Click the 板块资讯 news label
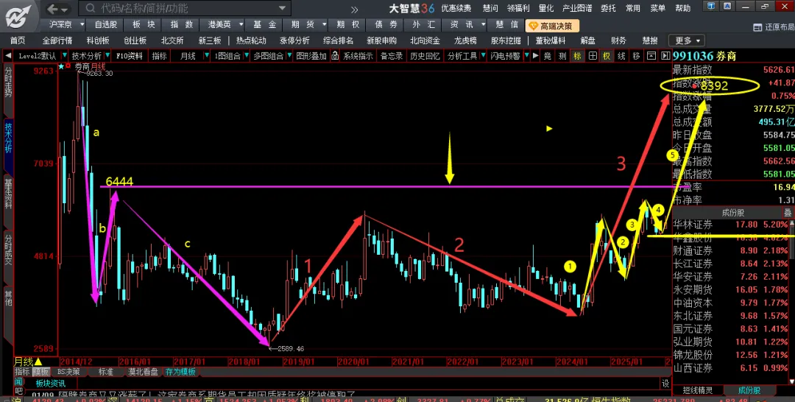The height and width of the screenshot is (402, 795). [51, 384]
